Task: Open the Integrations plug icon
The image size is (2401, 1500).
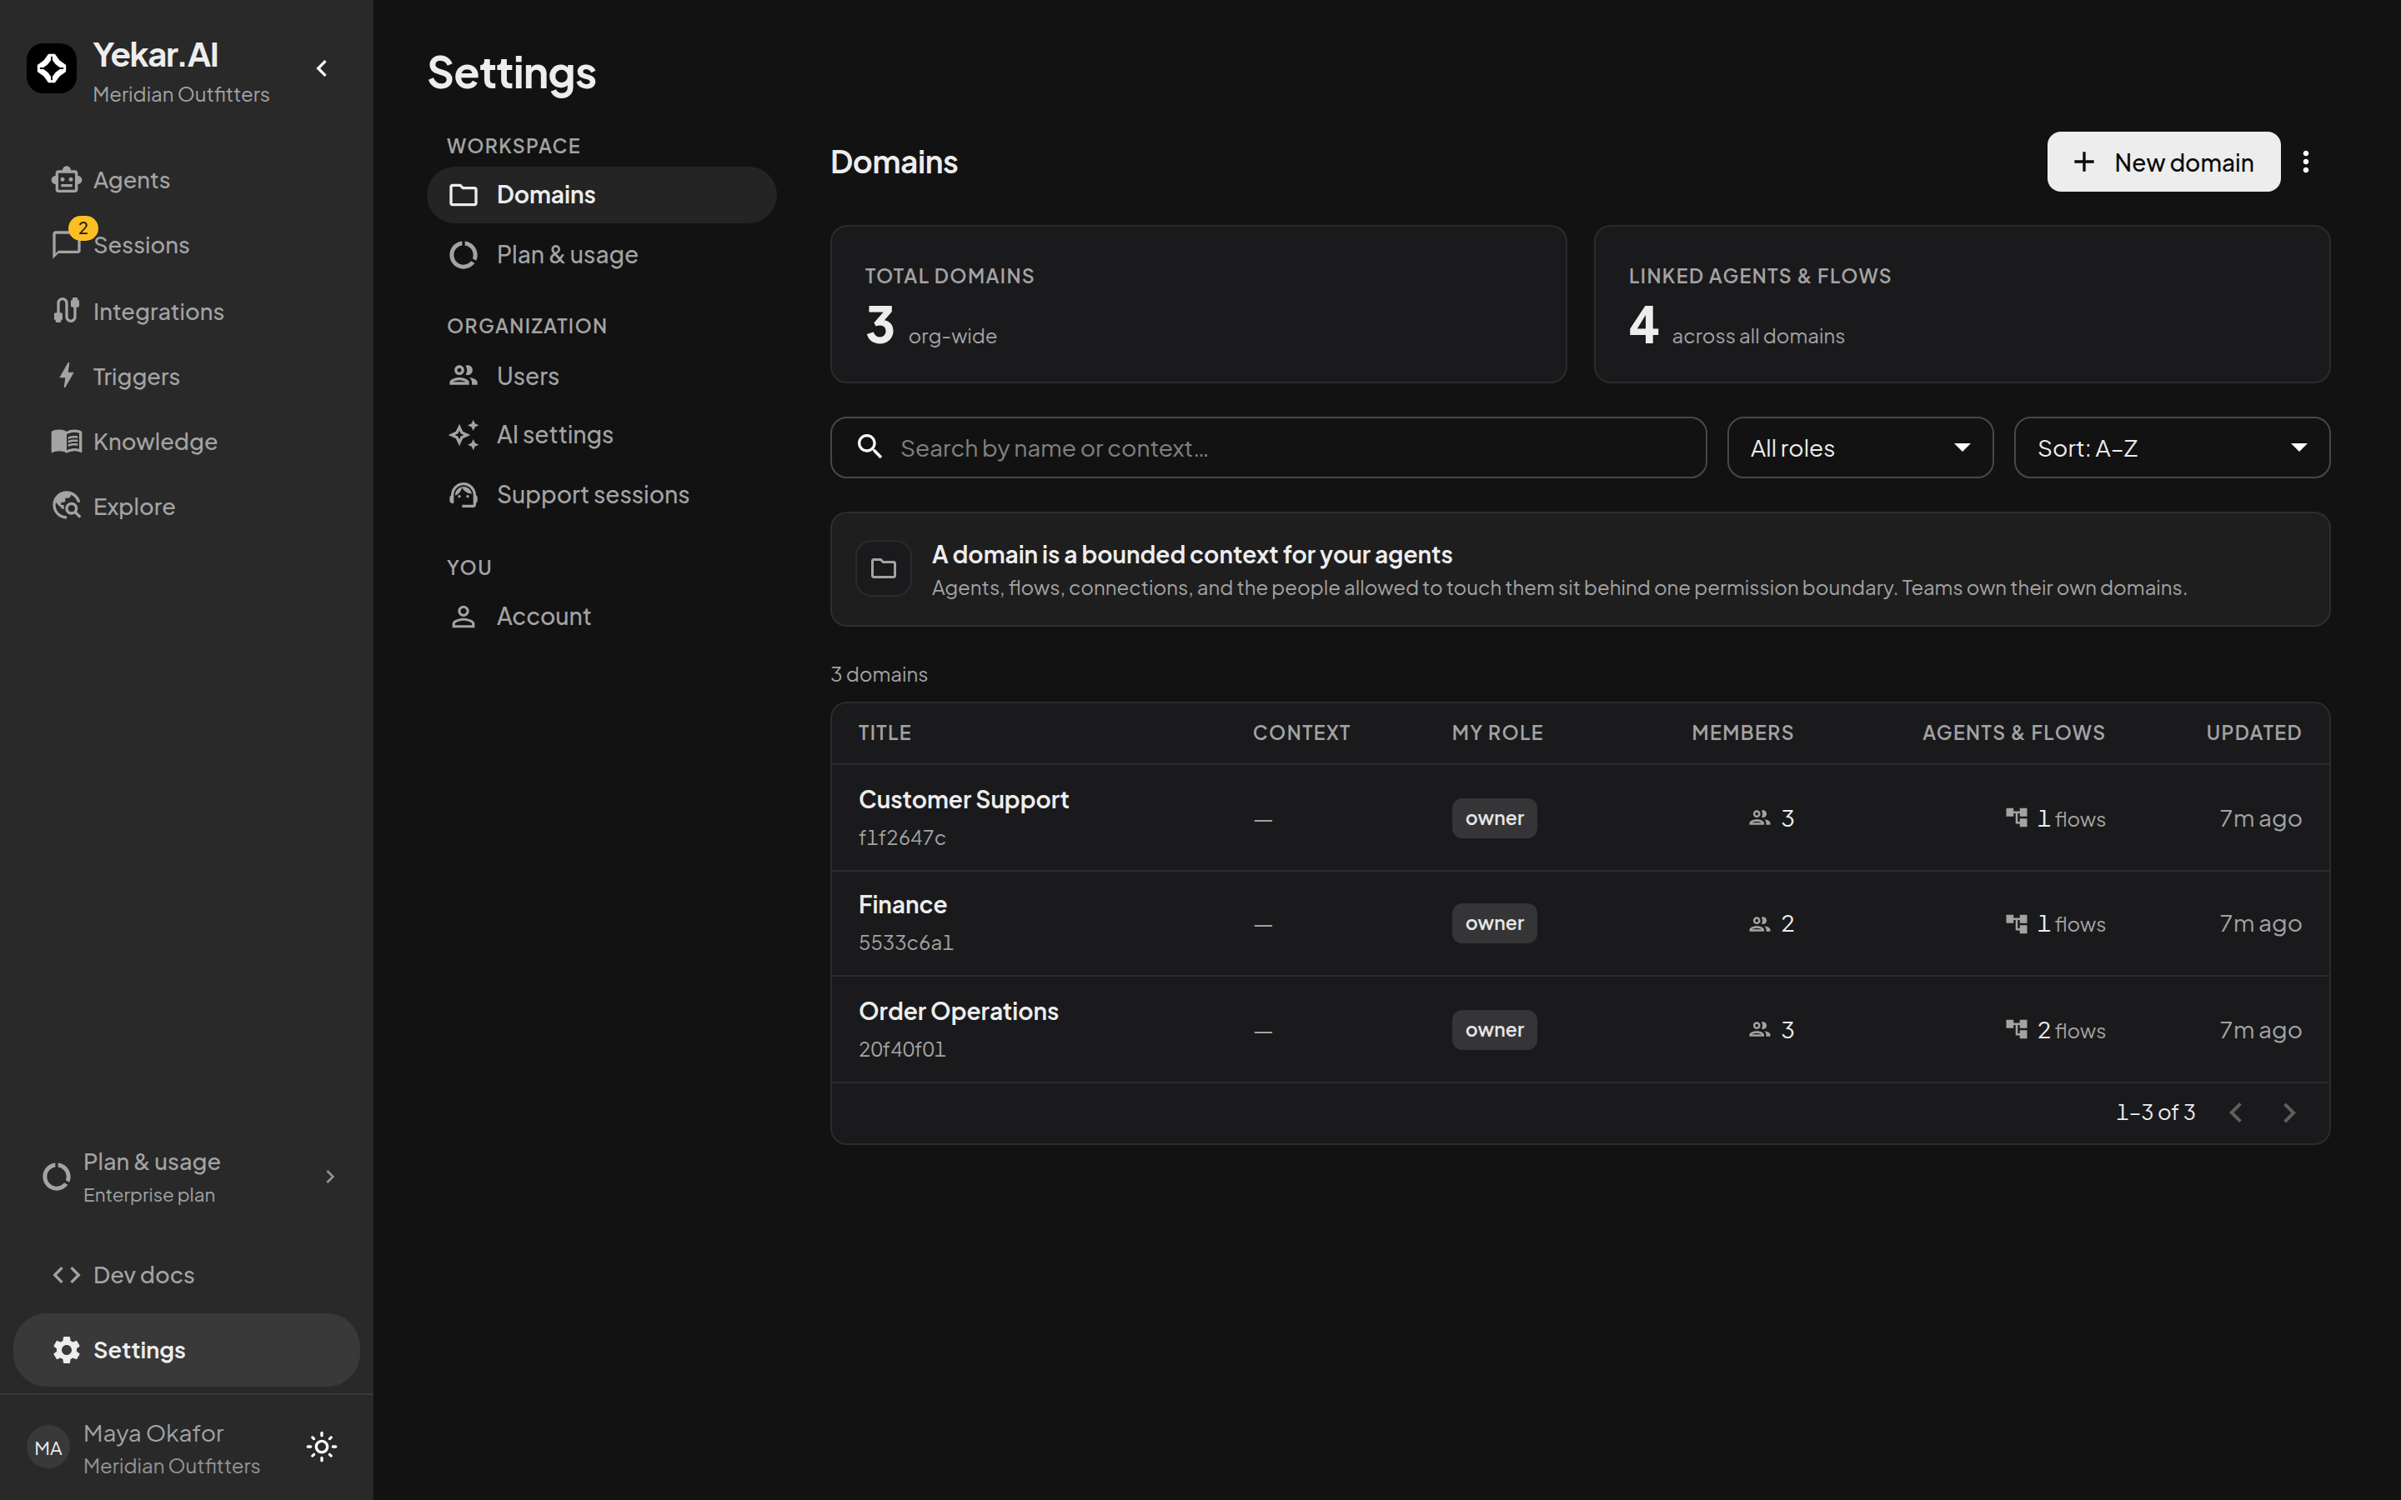Action: (67, 311)
